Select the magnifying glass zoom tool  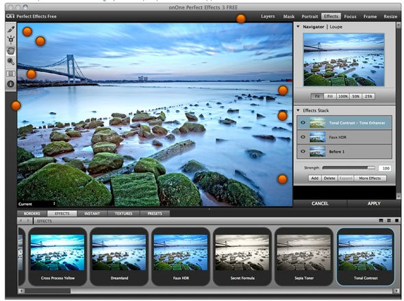coord(11,62)
